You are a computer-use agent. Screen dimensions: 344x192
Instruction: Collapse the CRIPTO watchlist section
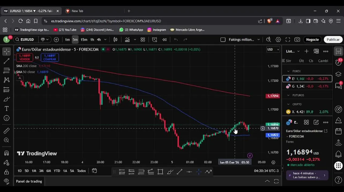(x=288, y=104)
